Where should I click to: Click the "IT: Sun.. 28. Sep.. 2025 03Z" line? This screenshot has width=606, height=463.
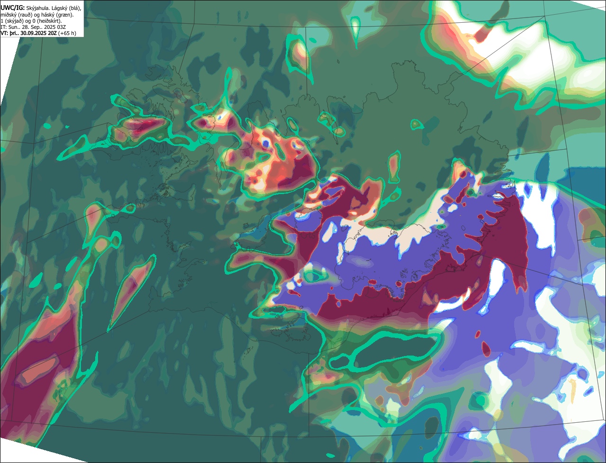pyautogui.click(x=33, y=27)
